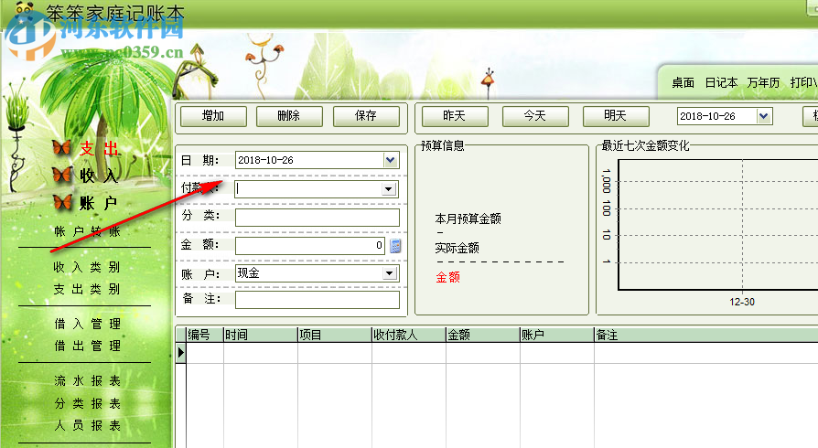Select the current row indicator arrow
The image size is (818, 448).
180,353
